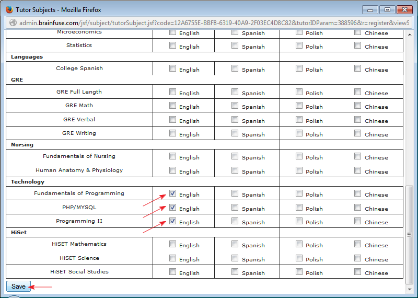Click the Programming II subject label

(79, 221)
